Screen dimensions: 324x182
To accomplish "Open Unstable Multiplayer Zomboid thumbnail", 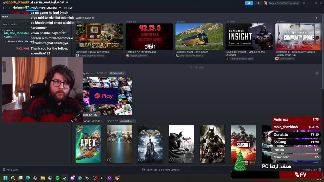I will pos(149,37).
